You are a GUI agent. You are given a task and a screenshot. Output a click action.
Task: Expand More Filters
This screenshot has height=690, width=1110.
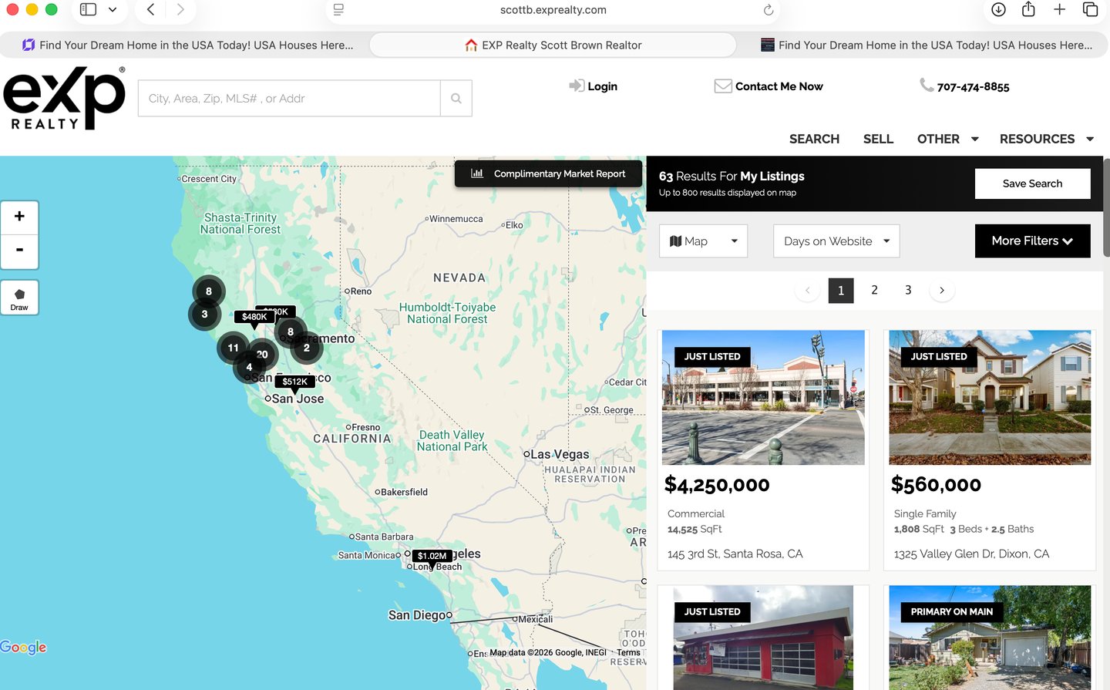(1032, 241)
